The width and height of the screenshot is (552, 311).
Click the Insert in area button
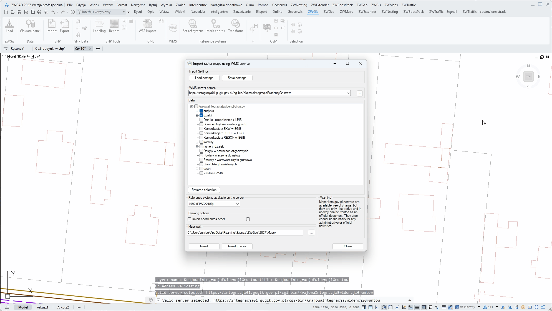(237, 246)
